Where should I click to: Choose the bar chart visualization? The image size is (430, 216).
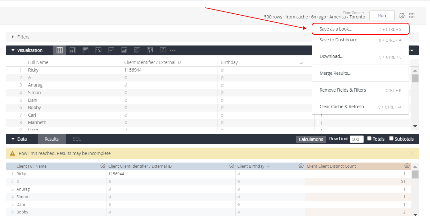85,50
